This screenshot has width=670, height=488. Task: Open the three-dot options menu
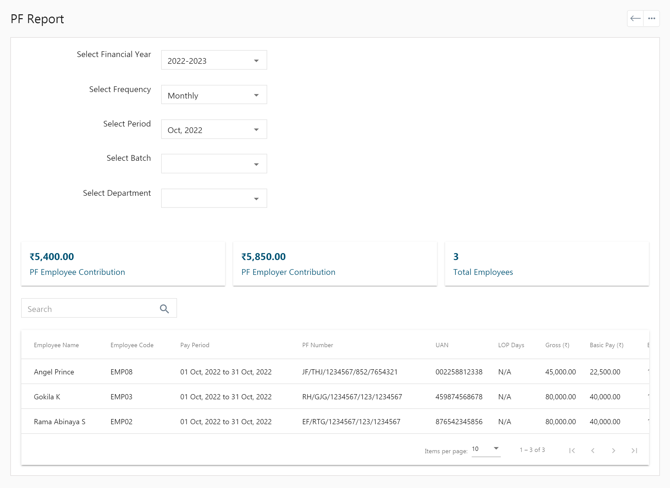click(652, 18)
